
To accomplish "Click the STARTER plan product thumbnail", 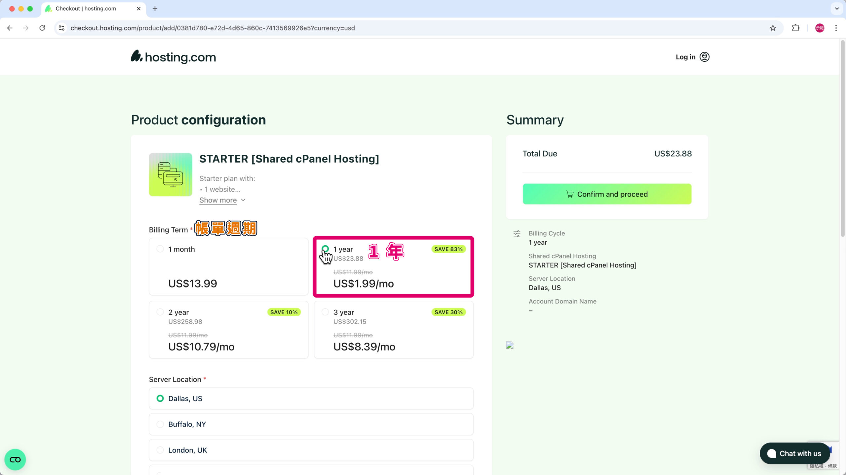I will [171, 174].
